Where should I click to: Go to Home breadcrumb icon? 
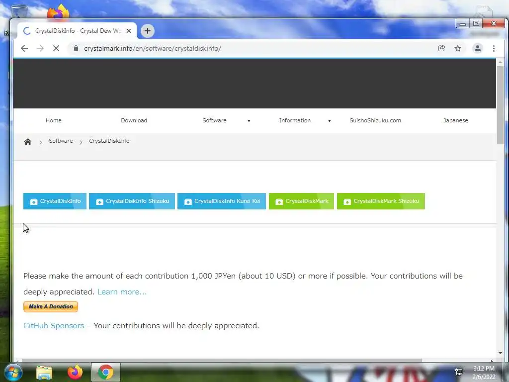pos(28,142)
